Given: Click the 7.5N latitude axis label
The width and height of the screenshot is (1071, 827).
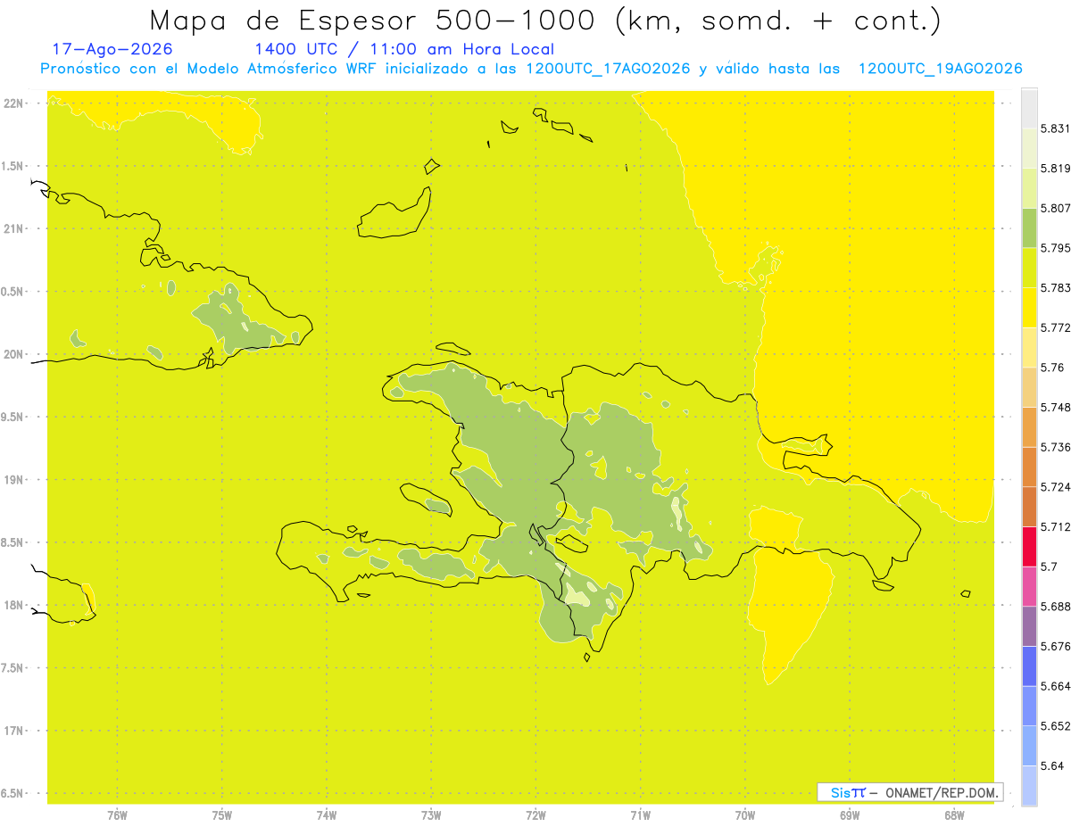Looking at the screenshot, I should (x=13, y=668).
